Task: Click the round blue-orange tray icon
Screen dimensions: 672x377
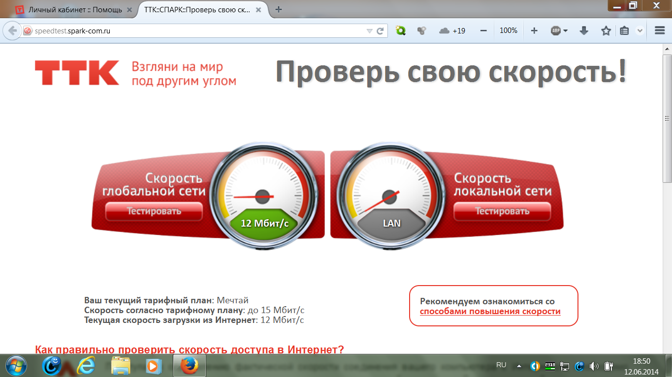Action: (x=535, y=366)
